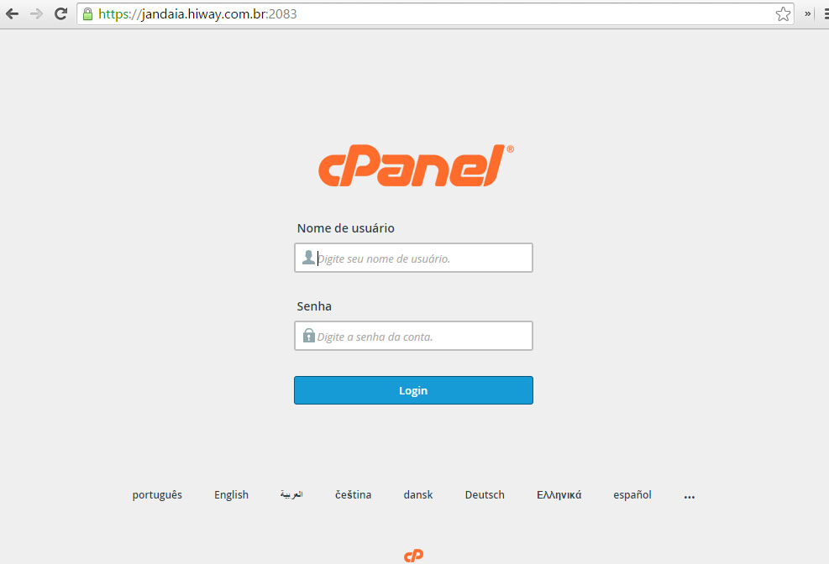Image resolution: width=829 pixels, height=564 pixels.
Task: Expand more languages with the ellipsis
Action: point(690,497)
